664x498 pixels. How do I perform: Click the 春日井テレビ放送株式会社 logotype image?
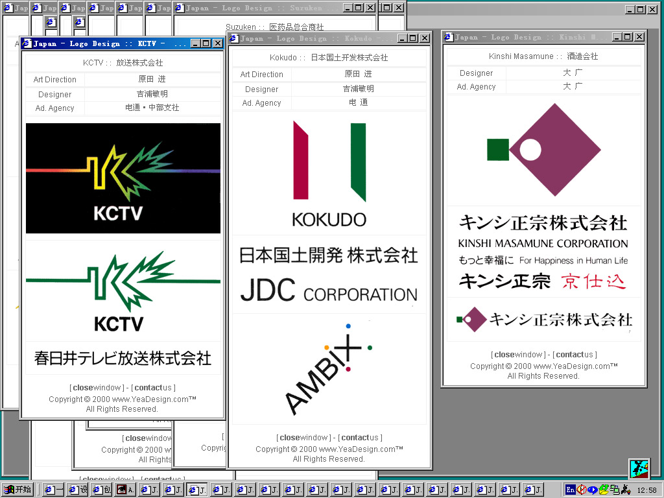click(123, 358)
